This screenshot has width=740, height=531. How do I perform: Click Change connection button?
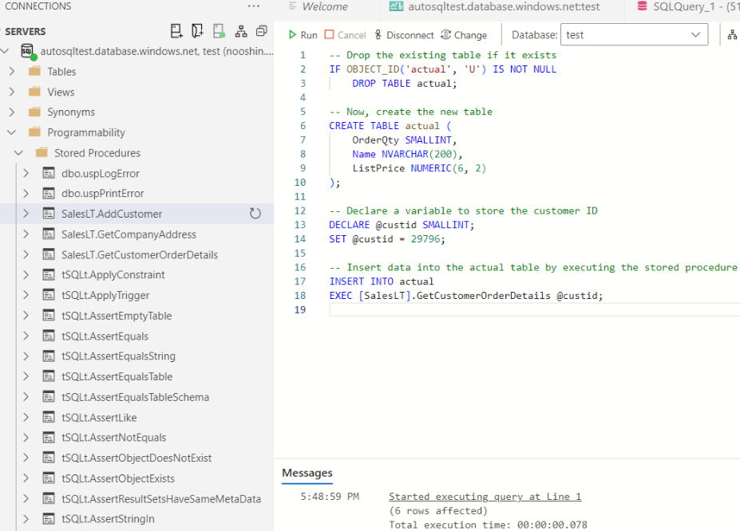464,35
